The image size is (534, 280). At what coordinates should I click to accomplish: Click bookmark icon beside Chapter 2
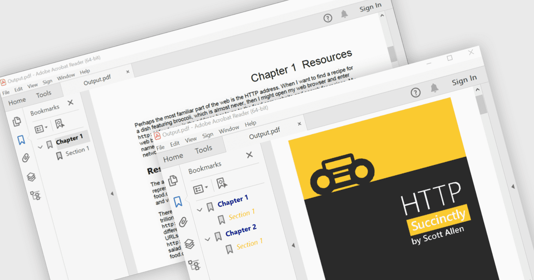218,236
